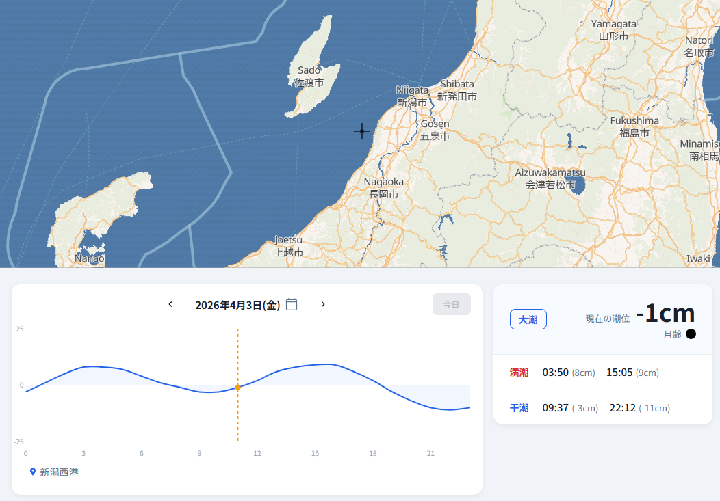Click the 大潮 tide type badge
The height and width of the screenshot is (501, 720).
tap(528, 319)
